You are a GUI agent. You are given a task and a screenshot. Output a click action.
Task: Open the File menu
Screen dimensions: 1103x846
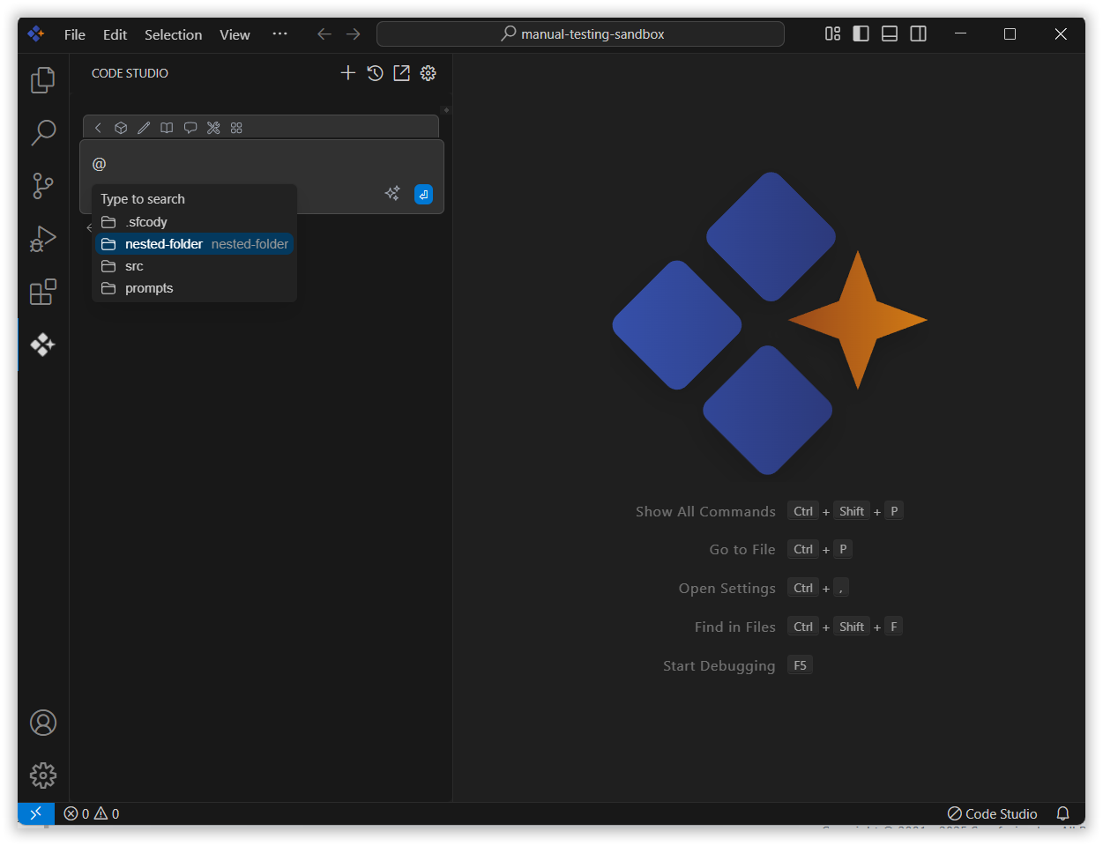tap(75, 34)
